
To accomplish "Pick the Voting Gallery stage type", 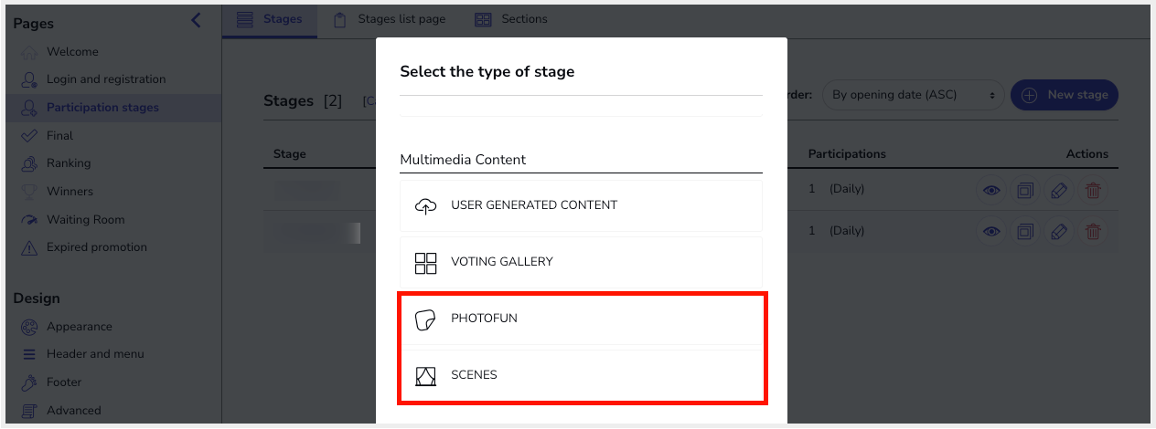I will pyautogui.click(x=581, y=262).
